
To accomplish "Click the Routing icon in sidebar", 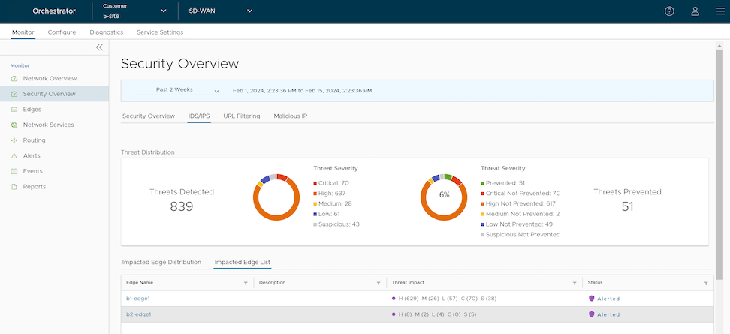I will (x=14, y=140).
